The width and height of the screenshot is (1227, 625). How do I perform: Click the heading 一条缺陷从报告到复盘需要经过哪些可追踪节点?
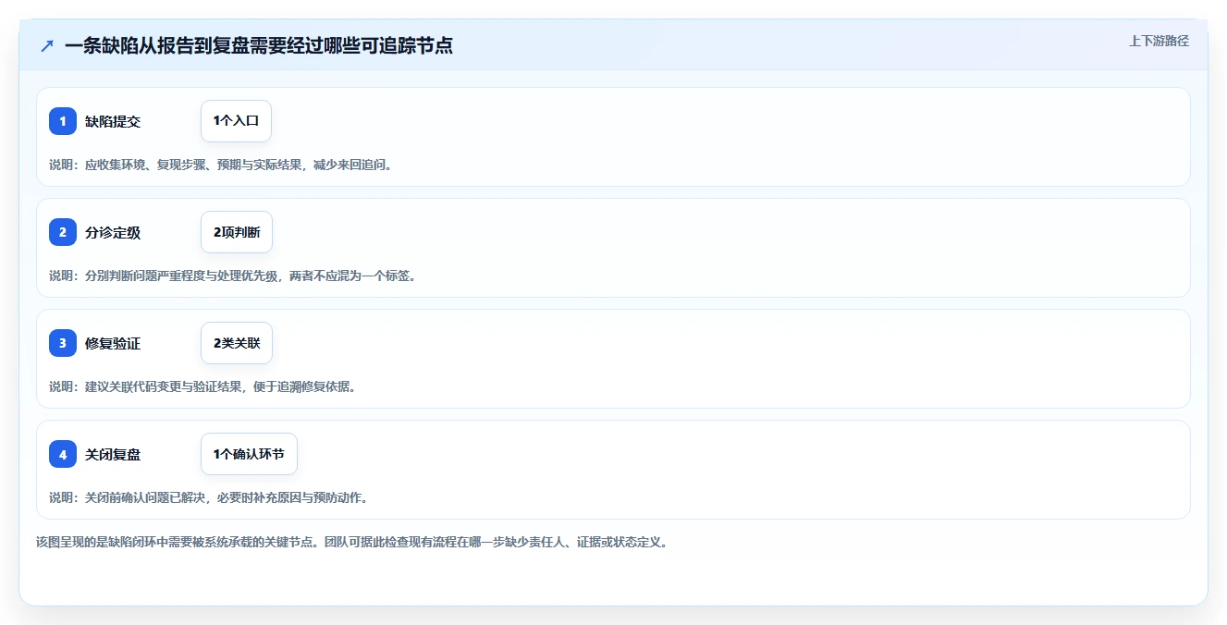tap(259, 45)
